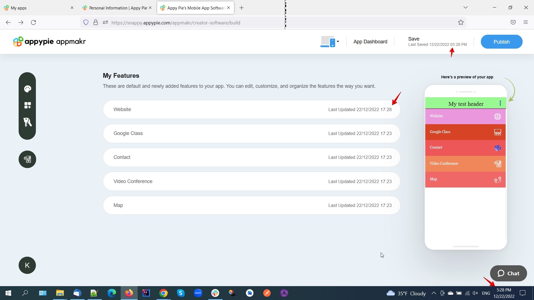Select the Contact feature row

(x=252, y=157)
